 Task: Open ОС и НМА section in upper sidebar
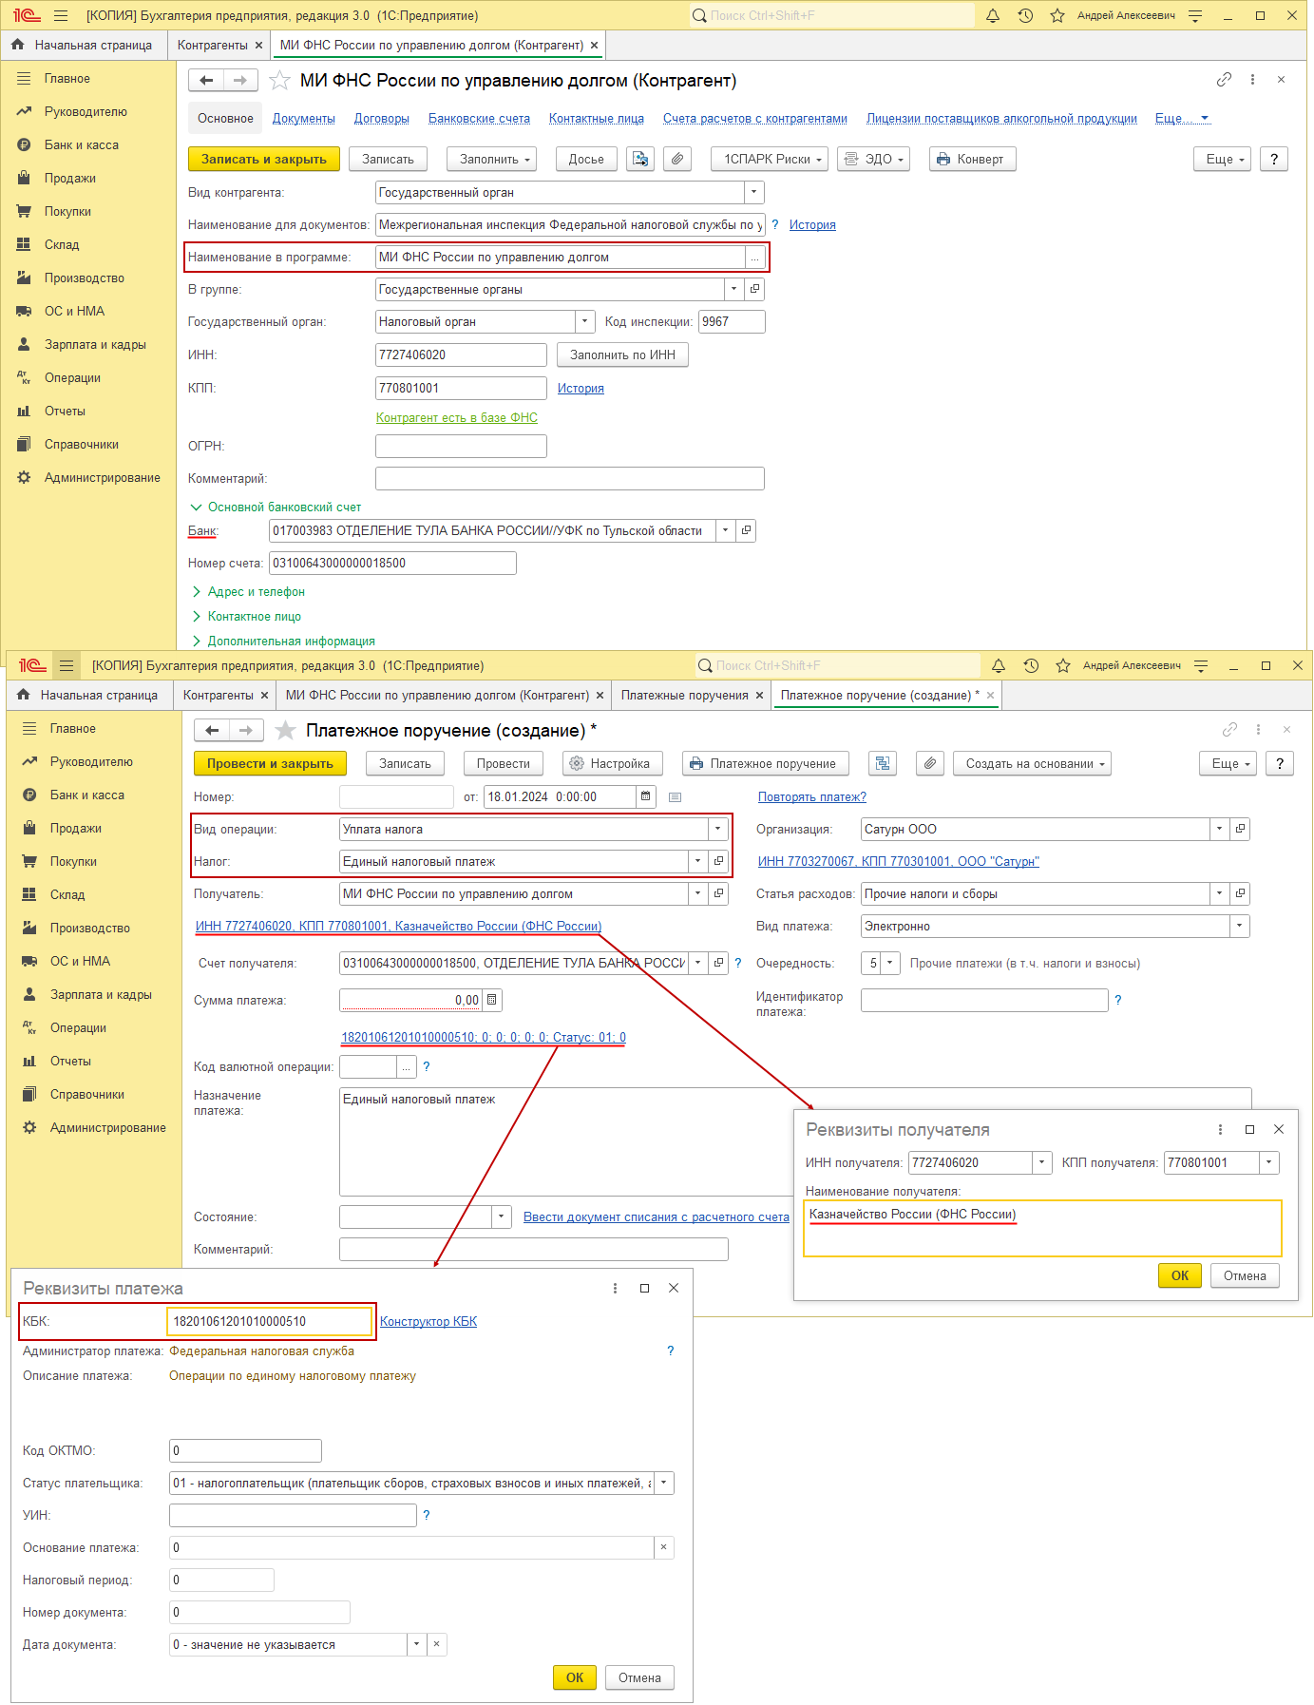(74, 312)
